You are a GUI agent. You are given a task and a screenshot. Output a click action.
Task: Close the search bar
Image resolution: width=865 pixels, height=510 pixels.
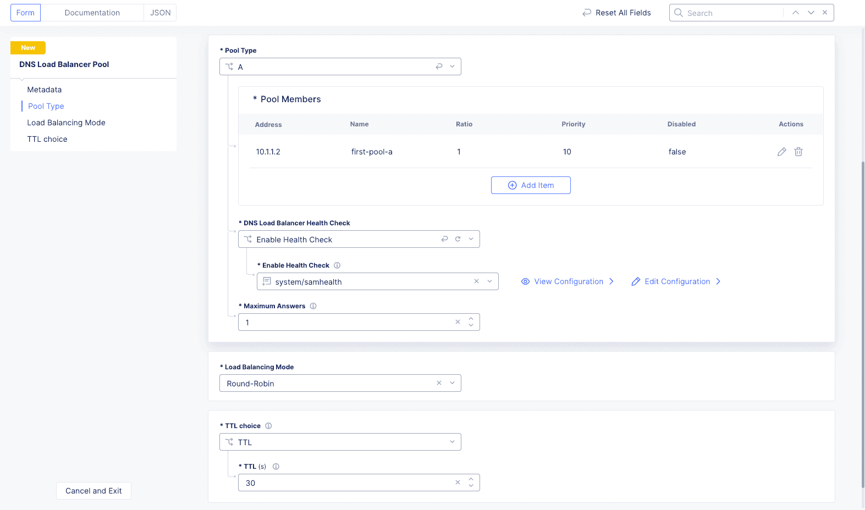(825, 13)
